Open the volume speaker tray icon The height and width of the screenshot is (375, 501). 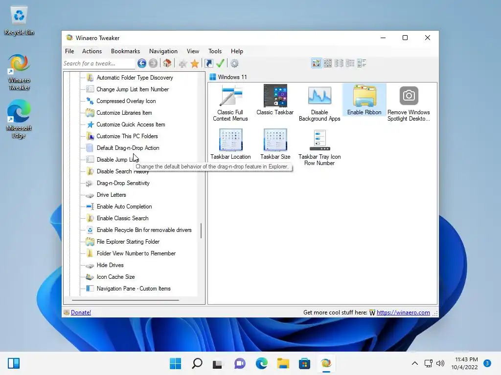tap(440, 363)
